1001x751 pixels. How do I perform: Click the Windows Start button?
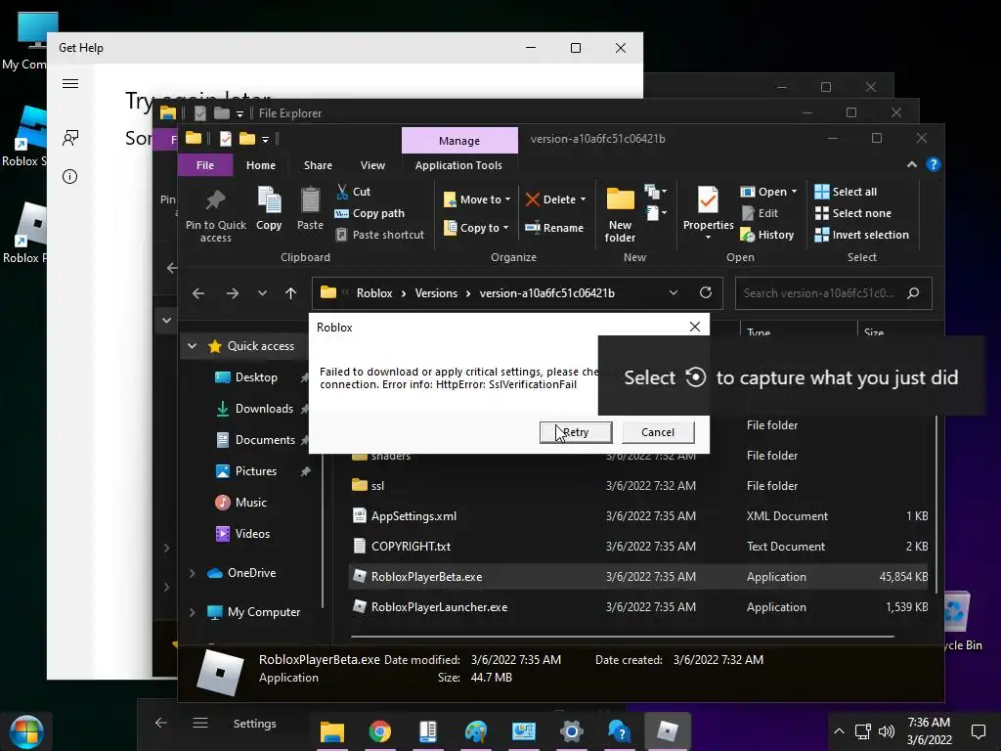click(26, 731)
